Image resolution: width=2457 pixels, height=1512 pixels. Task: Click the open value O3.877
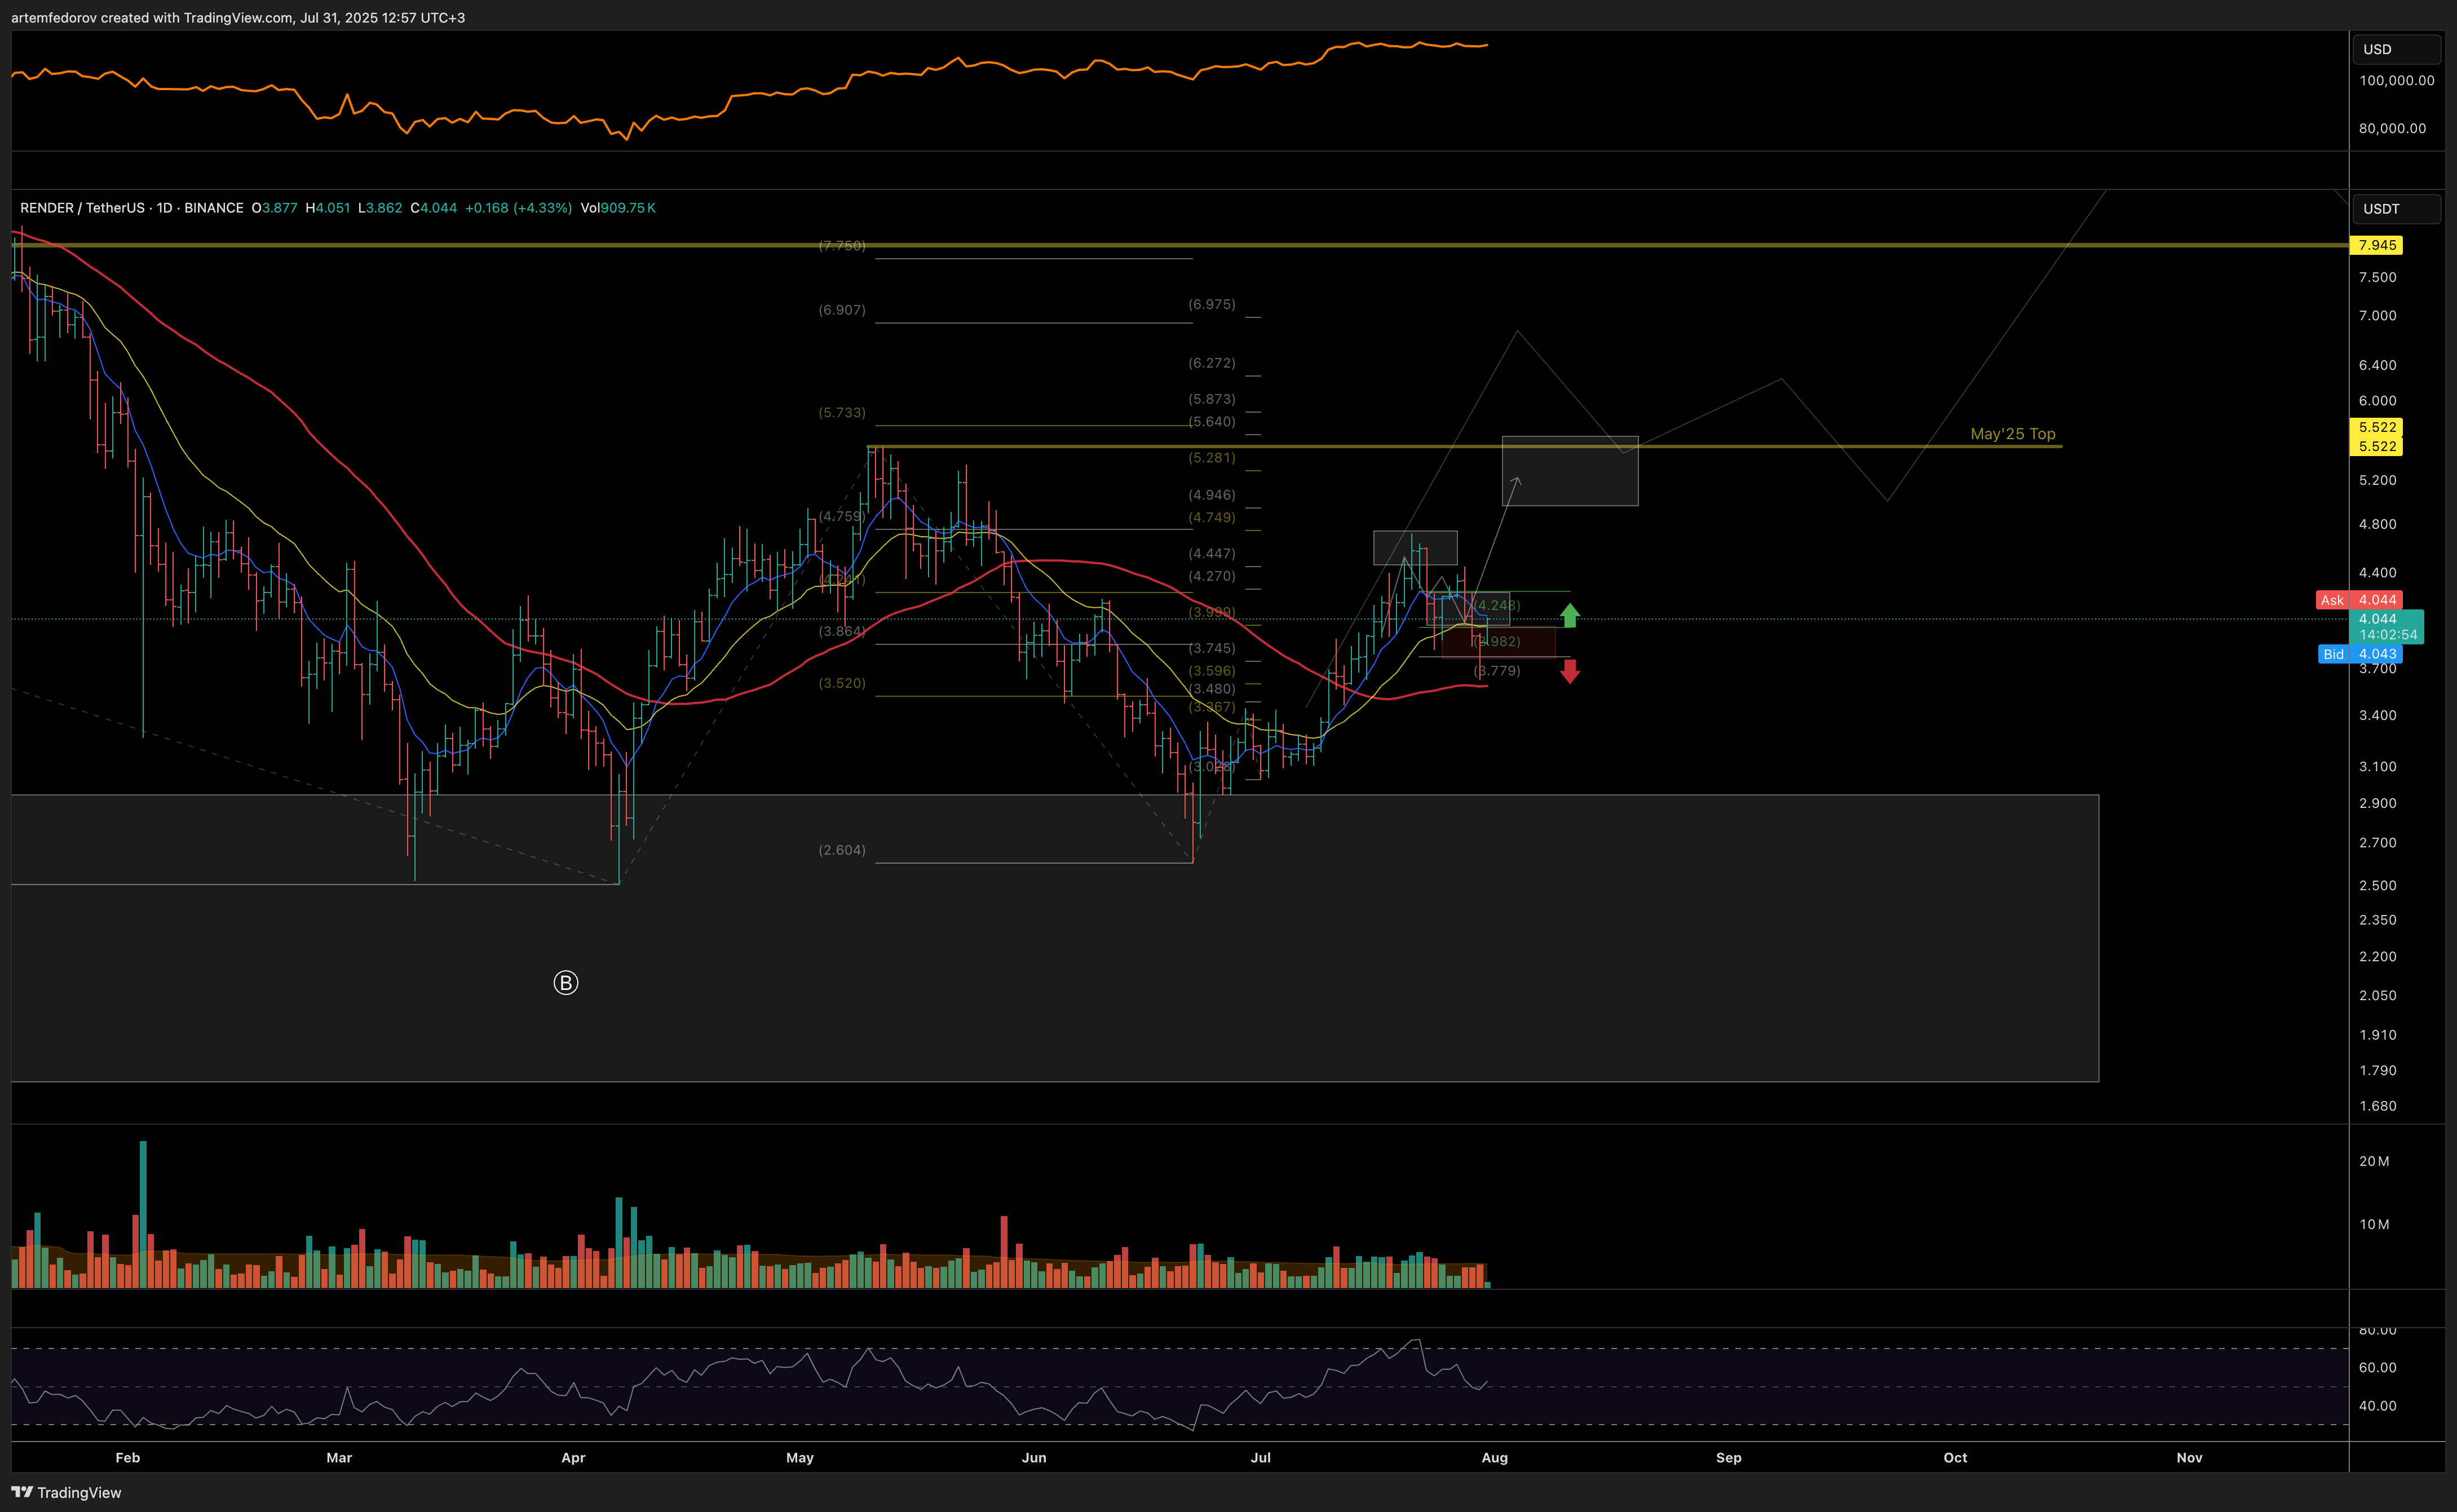[x=274, y=208]
